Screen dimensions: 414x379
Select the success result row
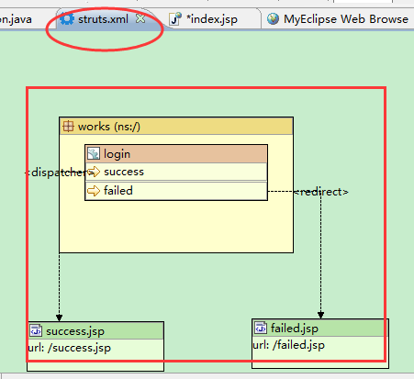pyautogui.click(x=176, y=172)
